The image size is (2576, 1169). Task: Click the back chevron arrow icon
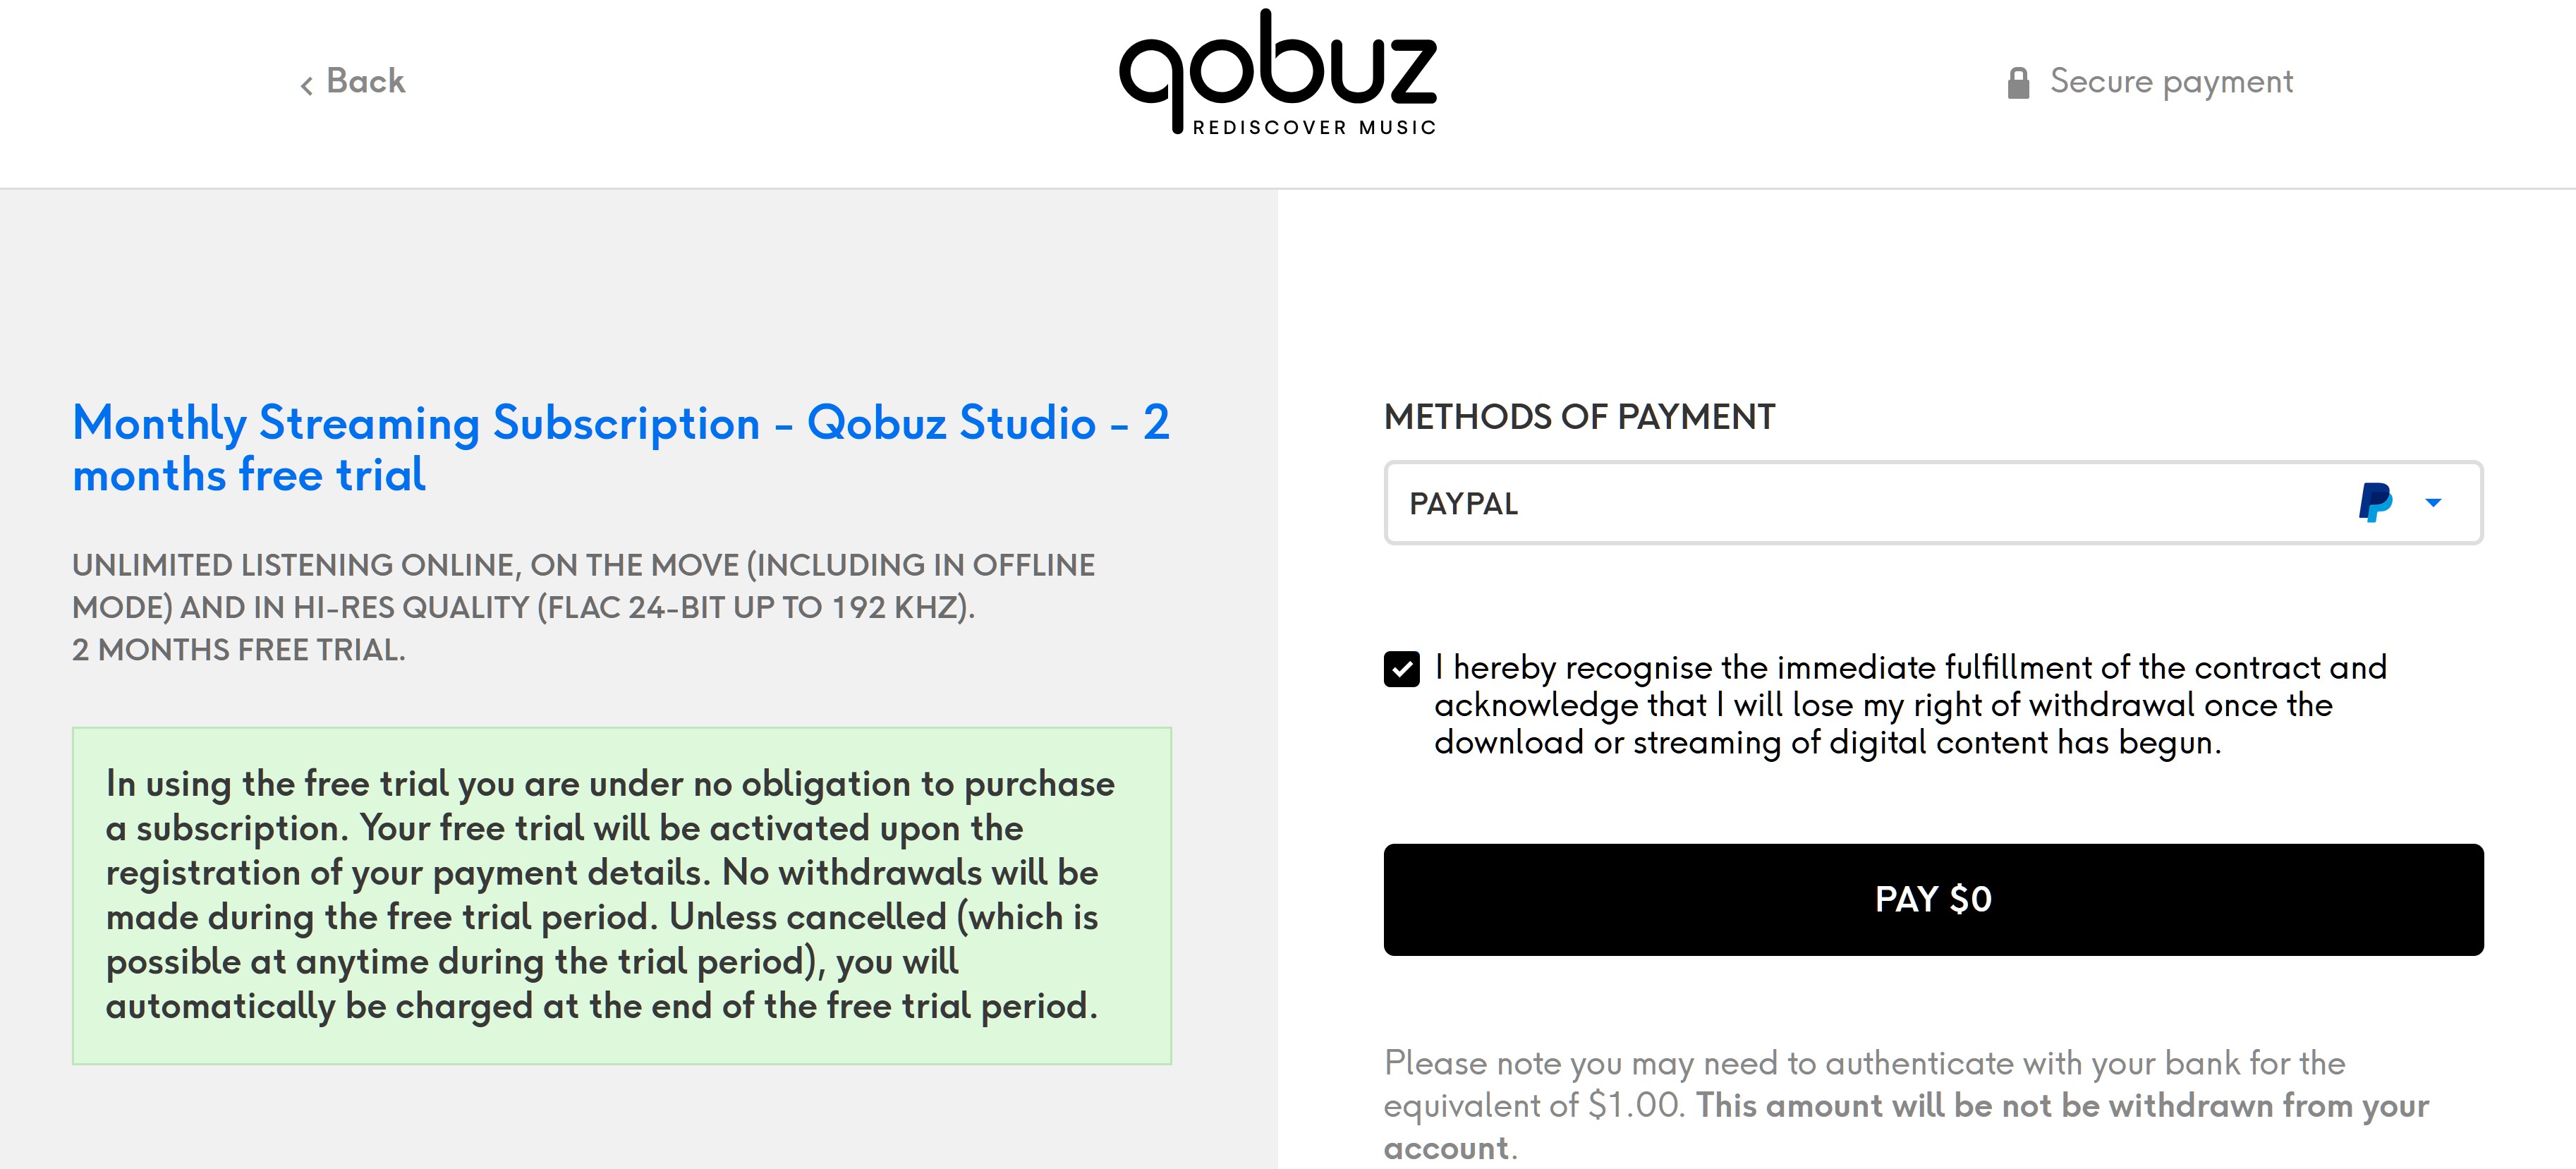click(307, 85)
